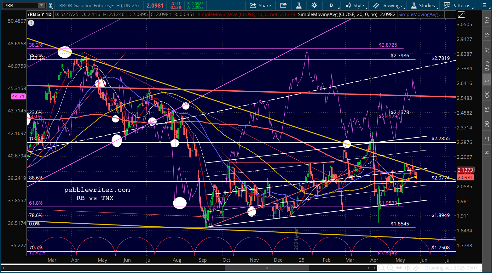
Task: Select the TS sidebar tab
Action: point(487,36)
